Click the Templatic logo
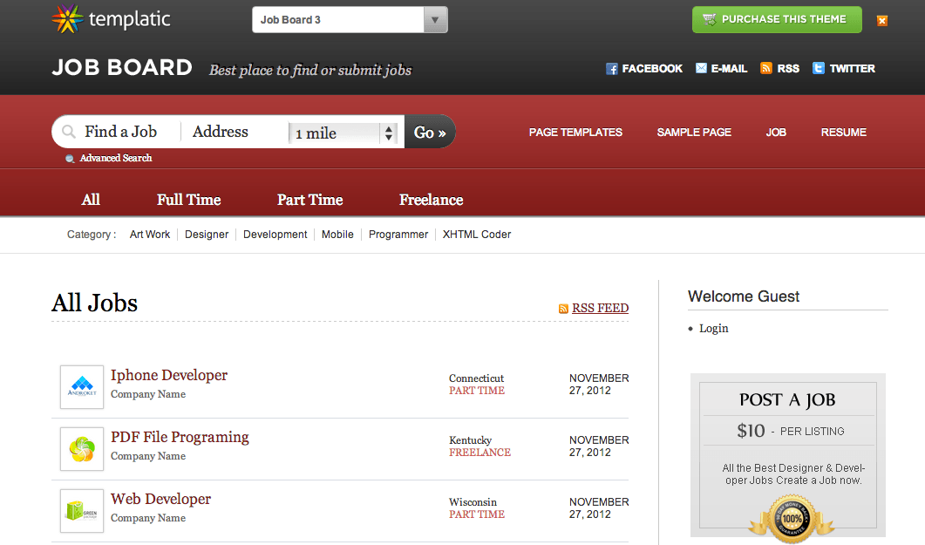This screenshot has width=925, height=545. point(110,17)
